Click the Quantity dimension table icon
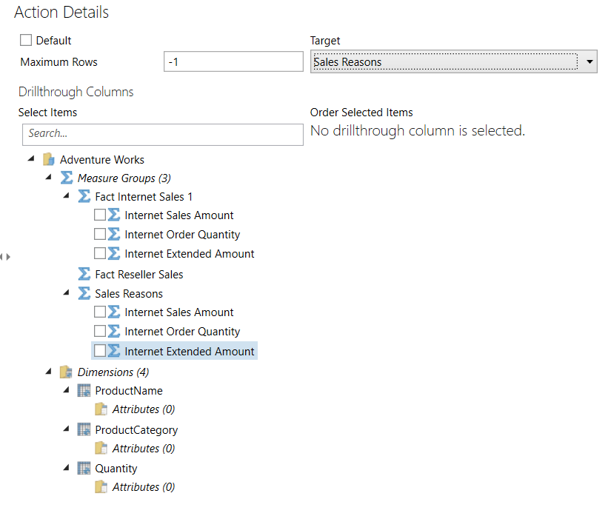611x516 pixels. (x=84, y=468)
